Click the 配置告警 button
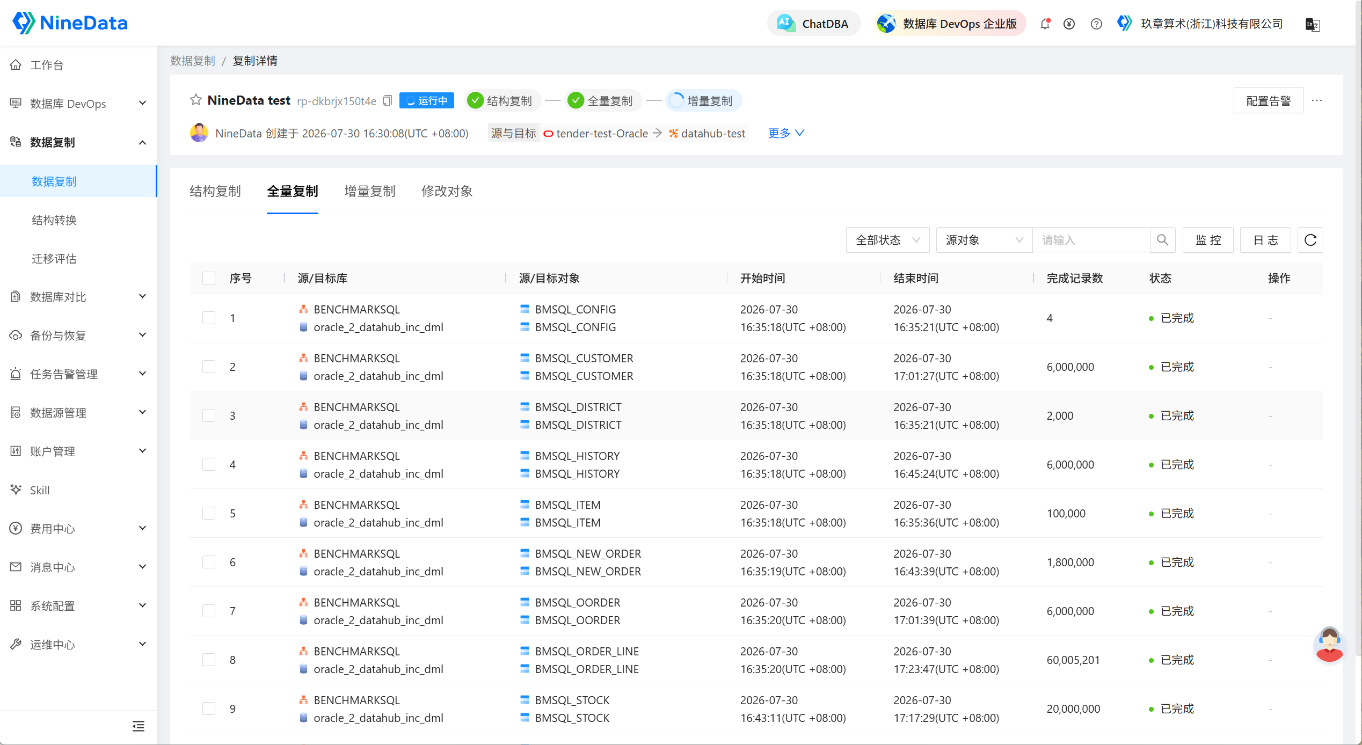Viewport: 1362px width, 745px height. (x=1269, y=100)
